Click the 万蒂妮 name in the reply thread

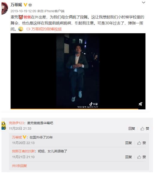pos(17,137)
